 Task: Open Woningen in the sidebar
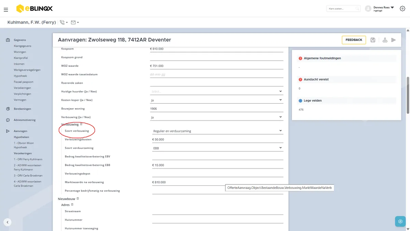[20, 52]
